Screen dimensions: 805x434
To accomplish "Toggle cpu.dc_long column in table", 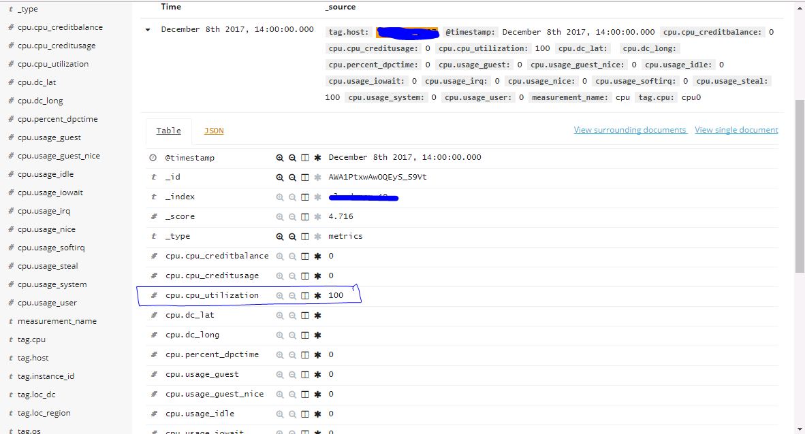I will pyautogui.click(x=304, y=335).
